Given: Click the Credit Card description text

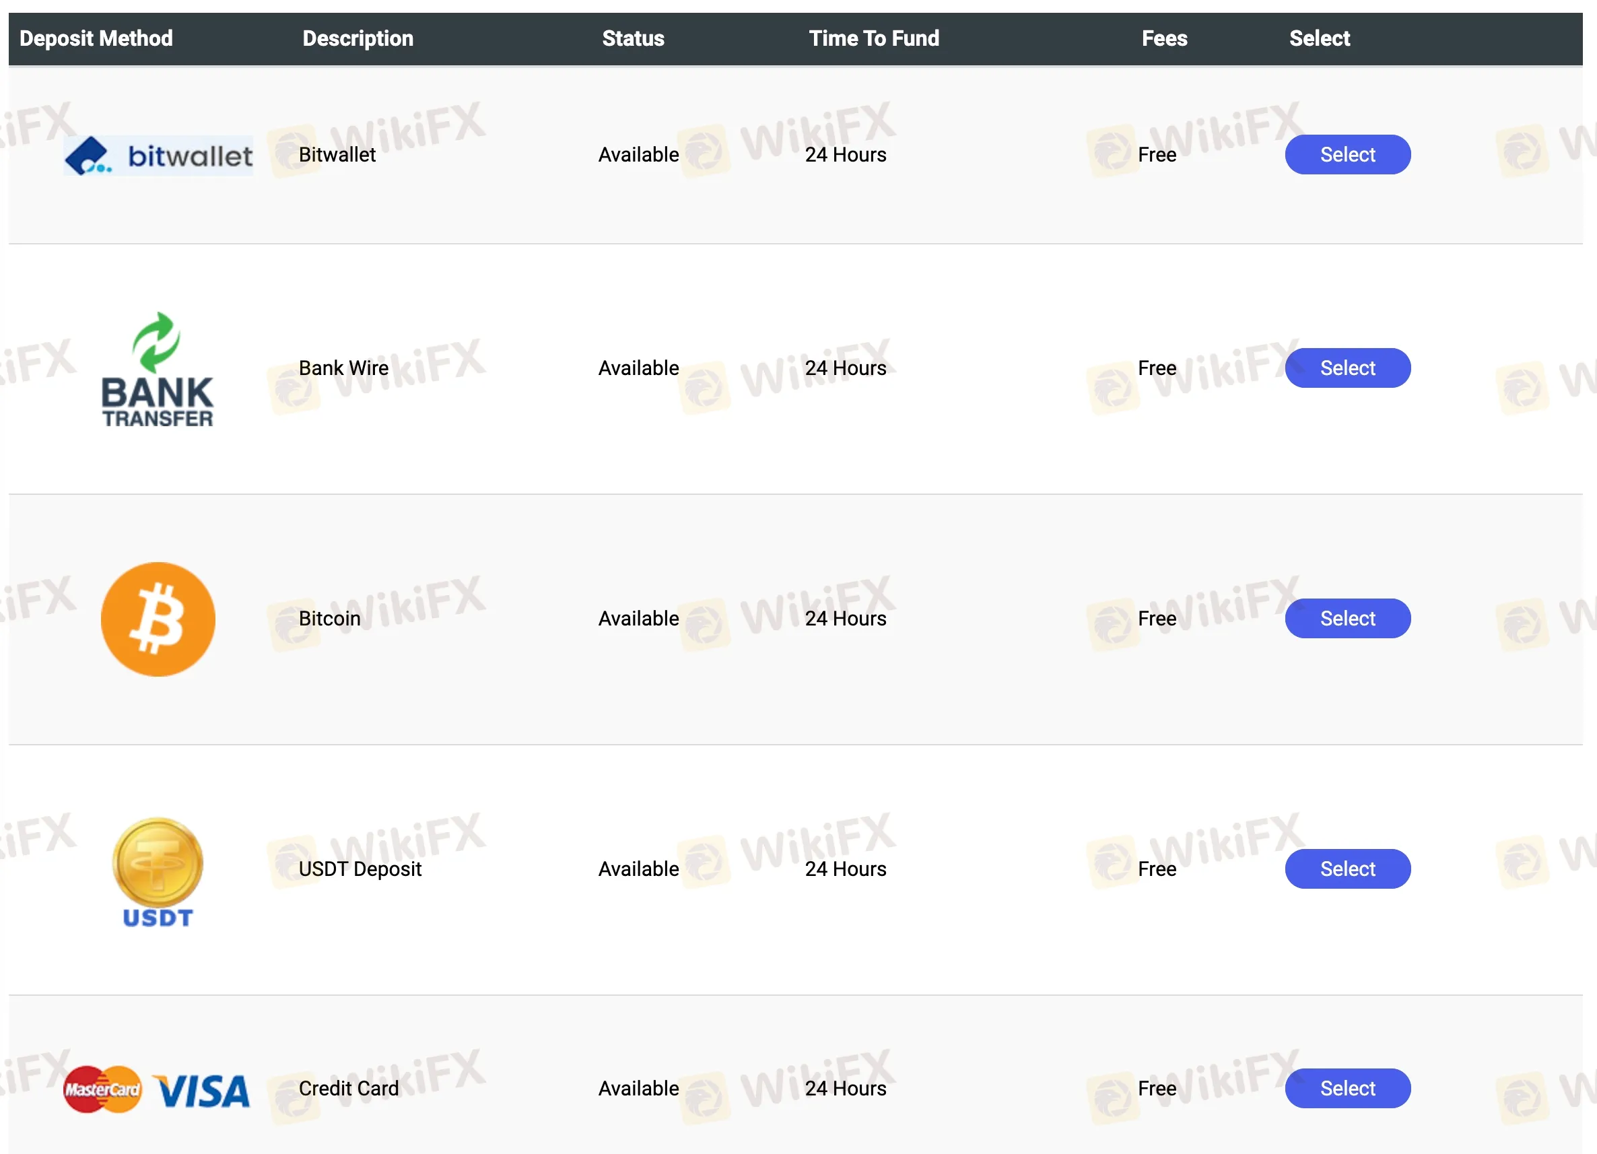Looking at the screenshot, I should coord(349,1089).
